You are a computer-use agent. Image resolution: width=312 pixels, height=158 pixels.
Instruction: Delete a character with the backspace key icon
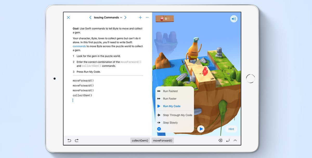[x=220, y=140]
